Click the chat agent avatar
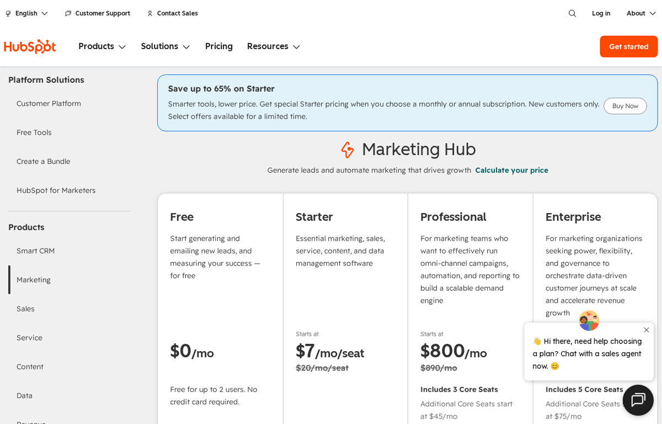662x424 pixels. [589, 321]
